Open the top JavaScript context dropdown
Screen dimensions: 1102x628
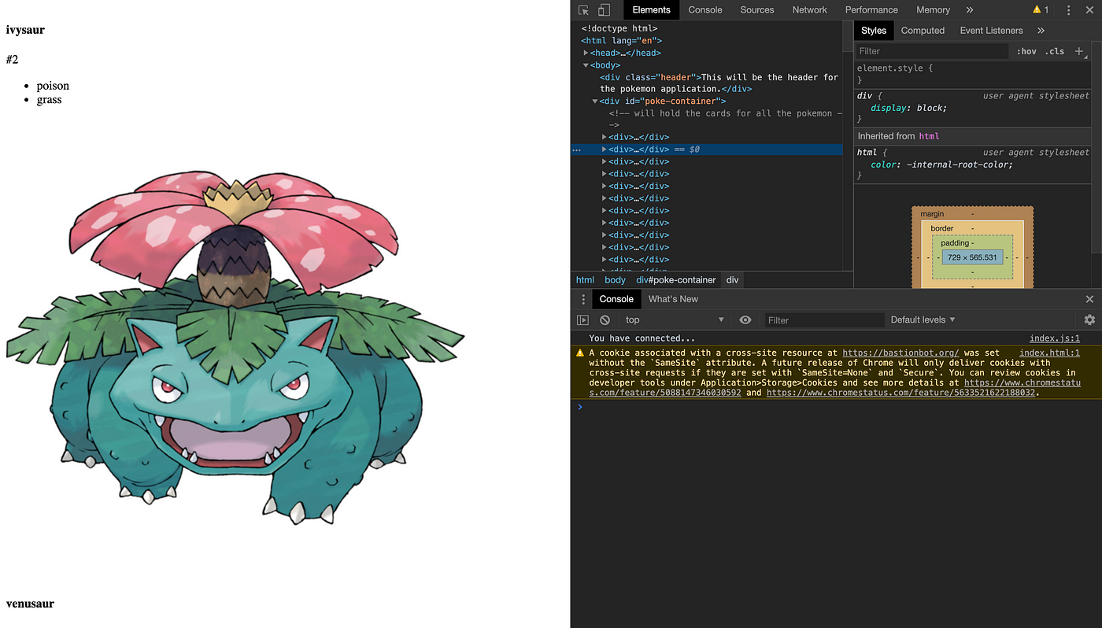point(674,320)
